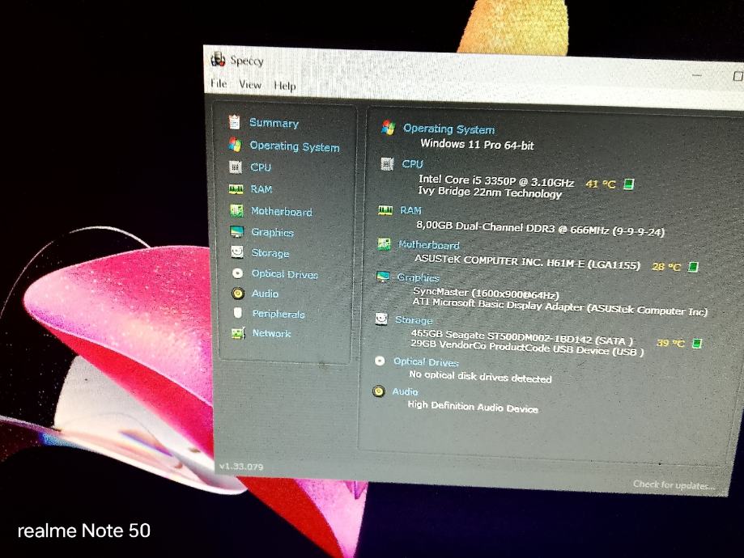Open the Help menu
This screenshot has height=558, width=744.
point(285,86)
